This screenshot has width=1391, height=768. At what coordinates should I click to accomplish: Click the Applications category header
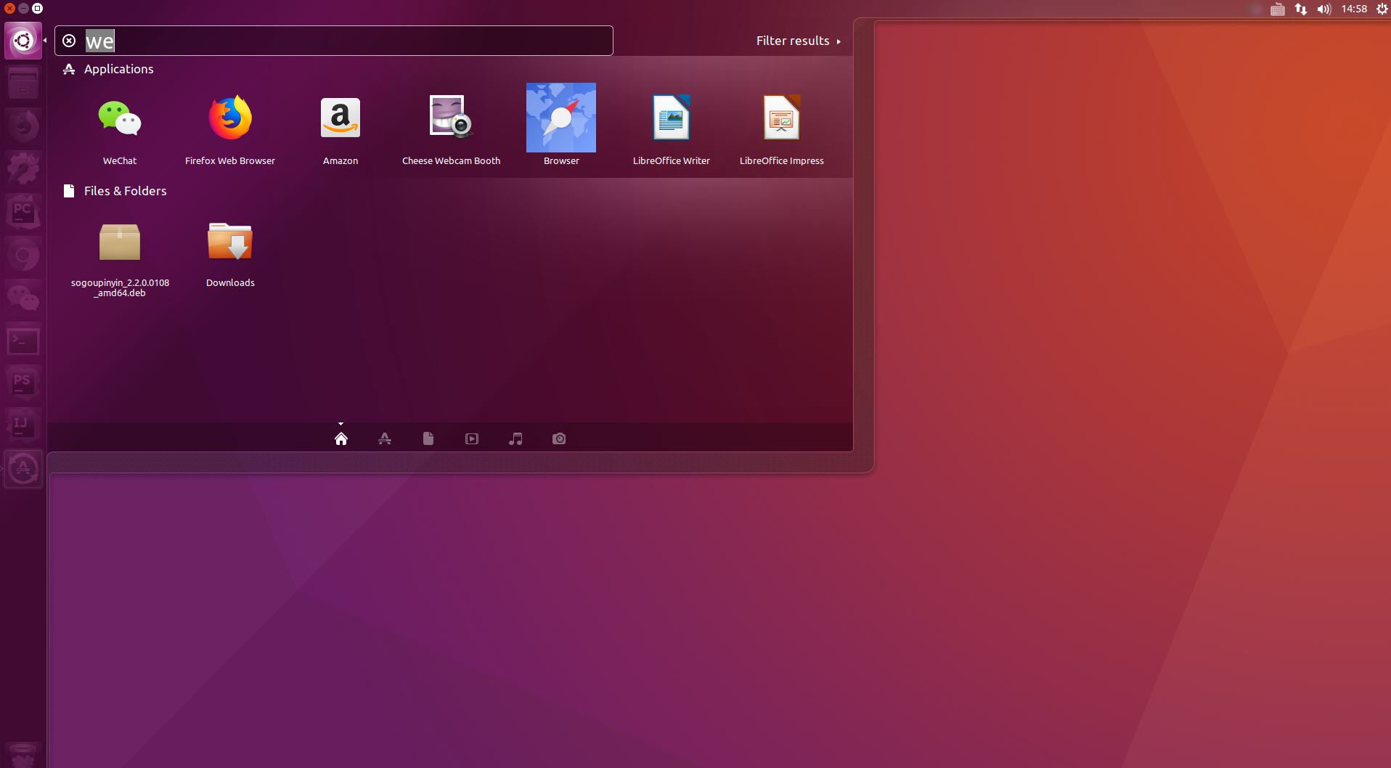click(x=108, y=69)
